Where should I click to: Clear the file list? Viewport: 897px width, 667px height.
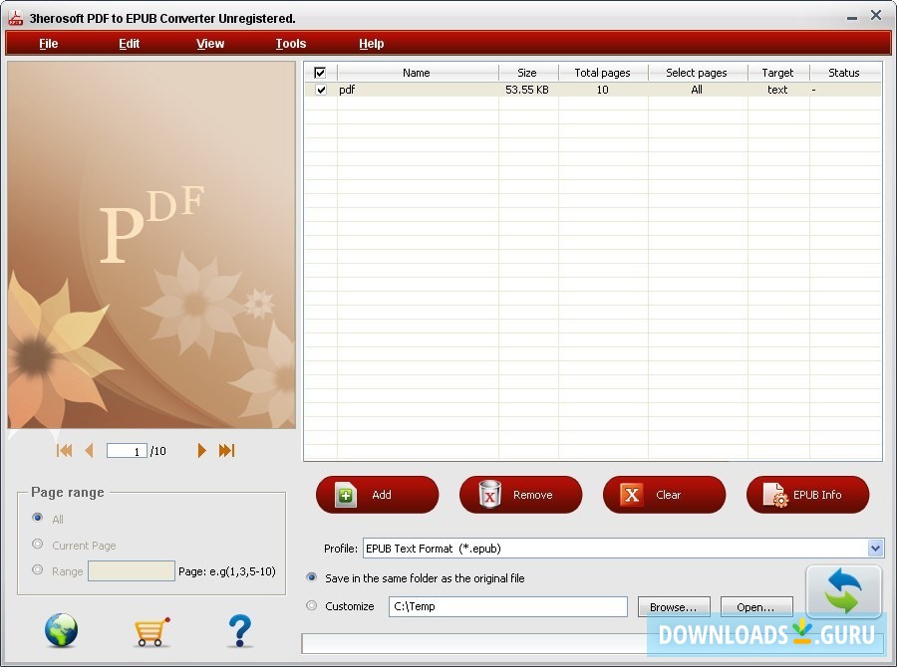(x=664, y=495)
